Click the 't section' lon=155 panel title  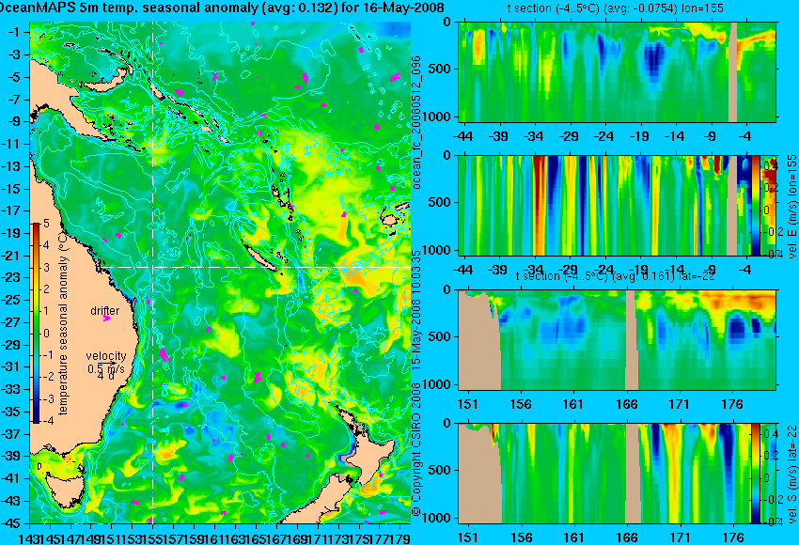click(x=615, y=8)
